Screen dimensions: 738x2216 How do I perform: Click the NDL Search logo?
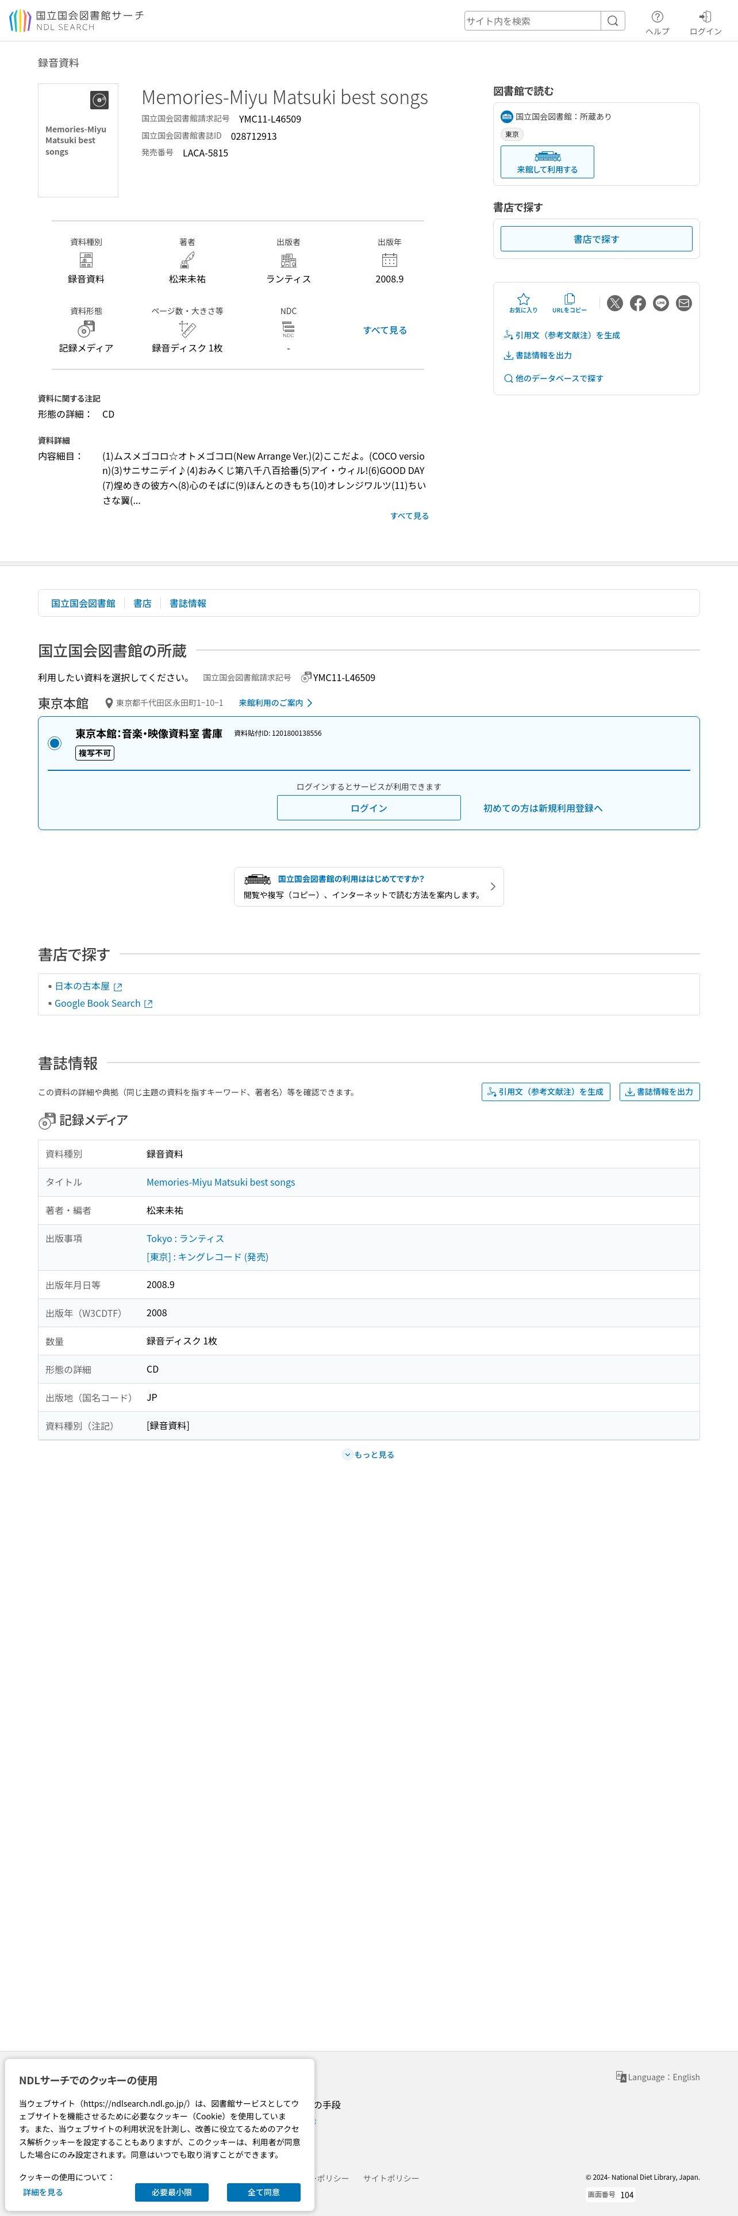[76, 21]
